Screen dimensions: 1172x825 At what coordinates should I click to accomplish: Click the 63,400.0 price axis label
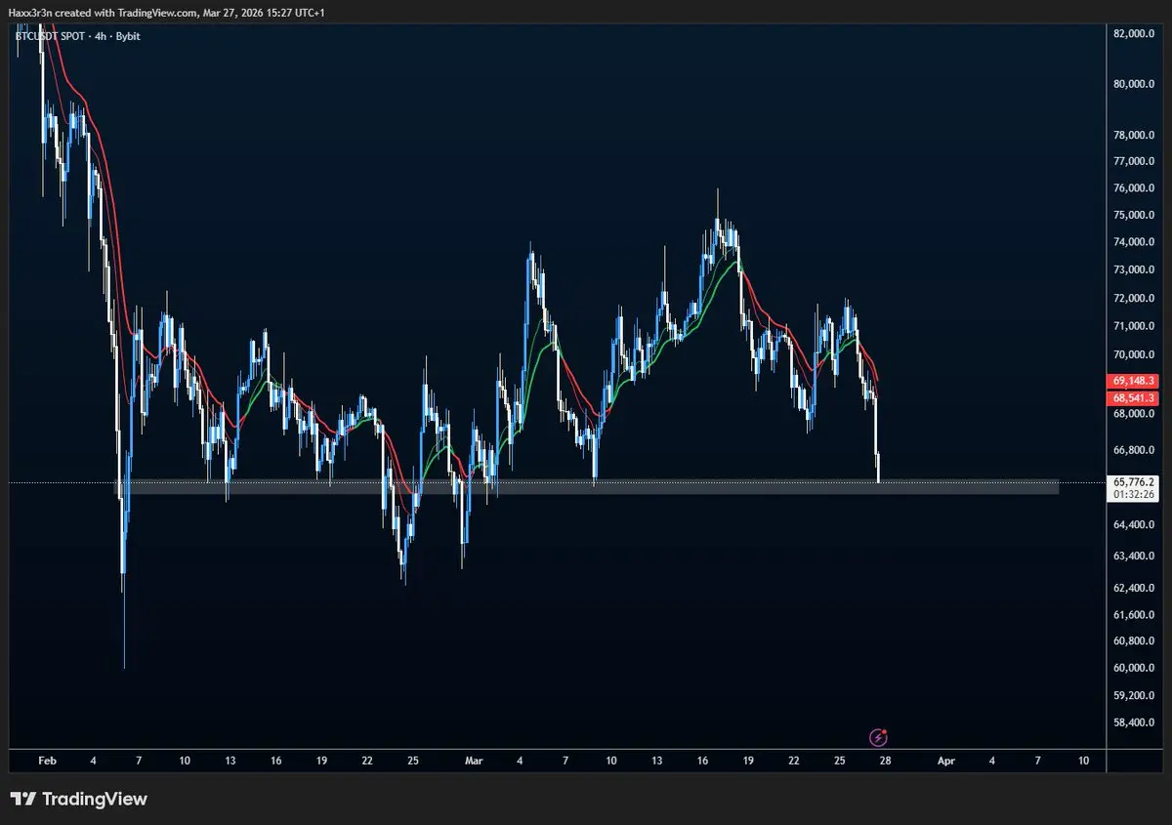pos(1133,557)
